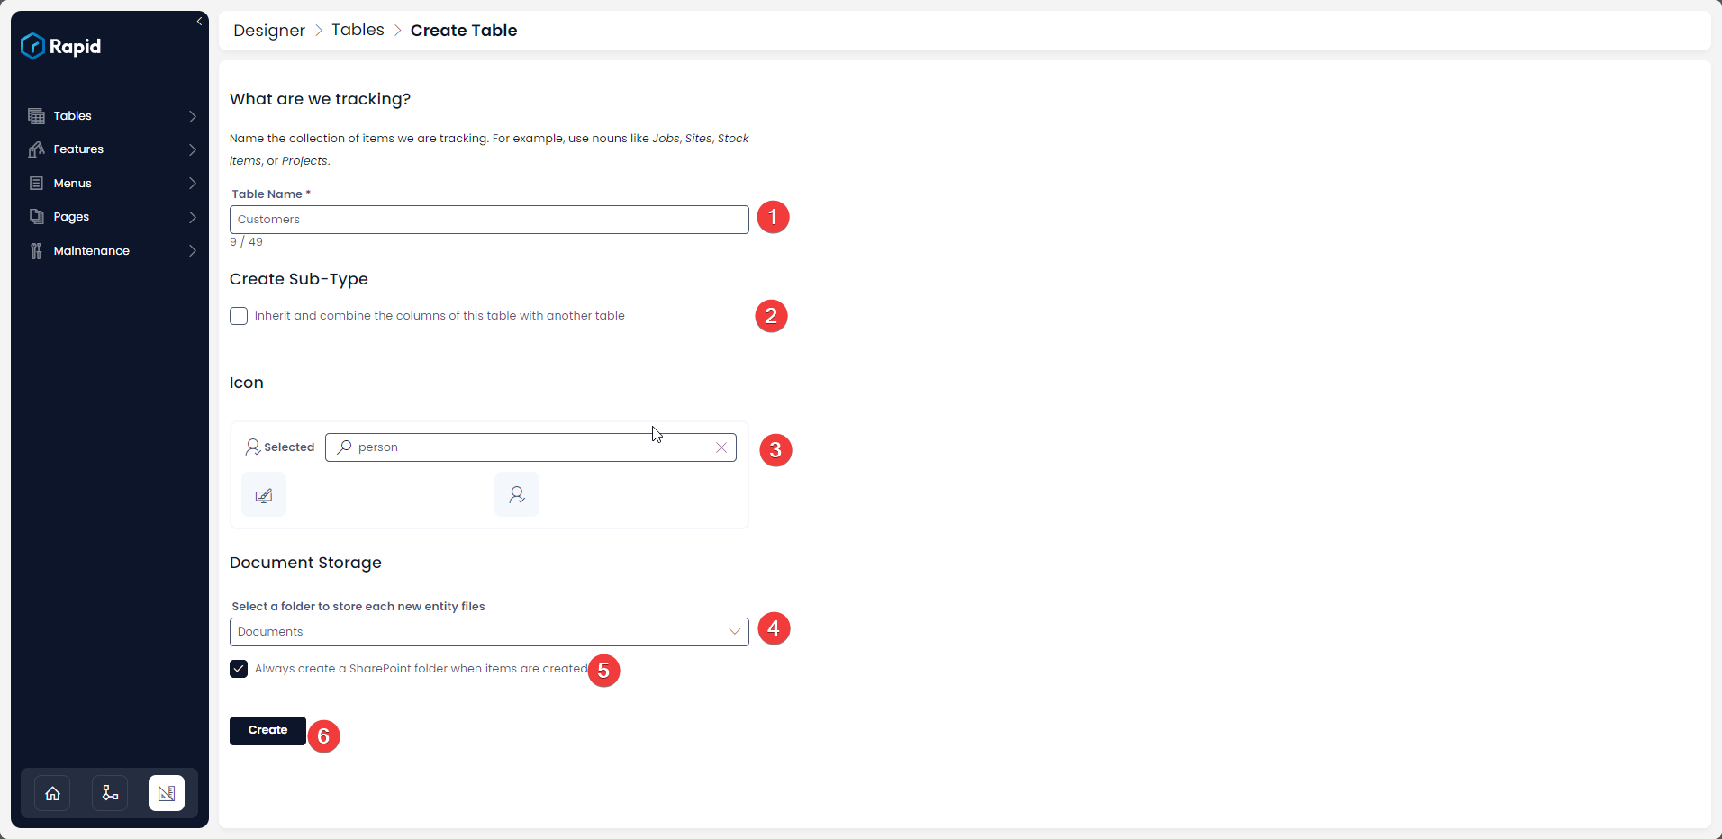The height and width of the screenshot is (839, 1722).
Task: Click the Rapid logo
Action: [x=61, y=46]
